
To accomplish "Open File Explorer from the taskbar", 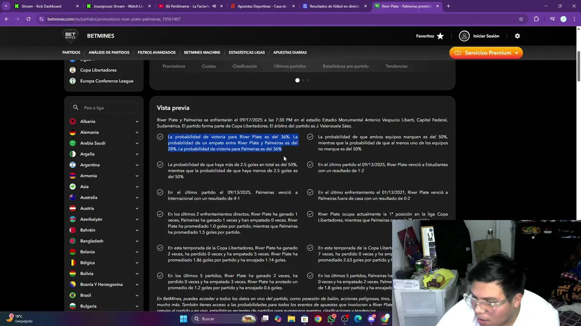I will 291,319.
